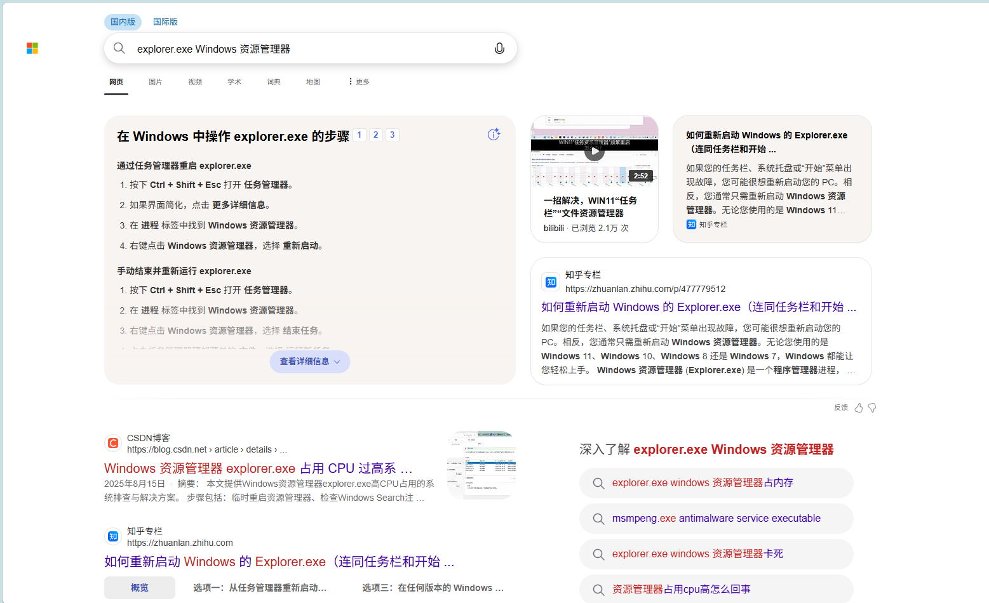
Task: Click search icon beside 占内存 suggestion
Action: pos(598,483)
